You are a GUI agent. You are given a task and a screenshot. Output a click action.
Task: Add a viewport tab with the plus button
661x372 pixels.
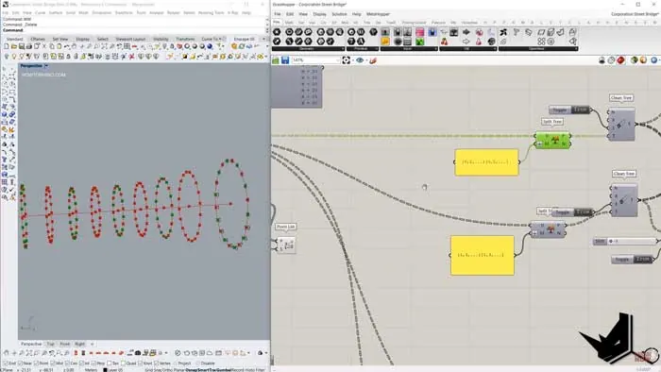[93, 344]
